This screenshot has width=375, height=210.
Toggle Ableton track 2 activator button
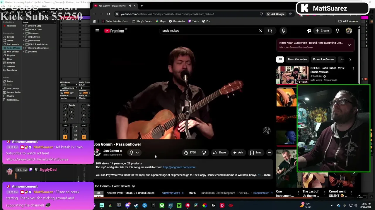coord(83,137)
